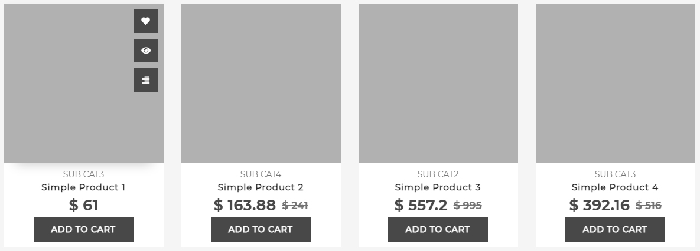
Task: Open the Simple Product 4 title link
Action: point(615,187)
